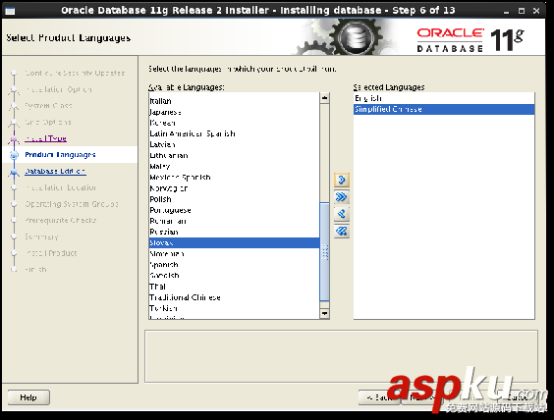Select Polish in Available Languages
This screenshot has width=554, height=420.
point(234,199)
